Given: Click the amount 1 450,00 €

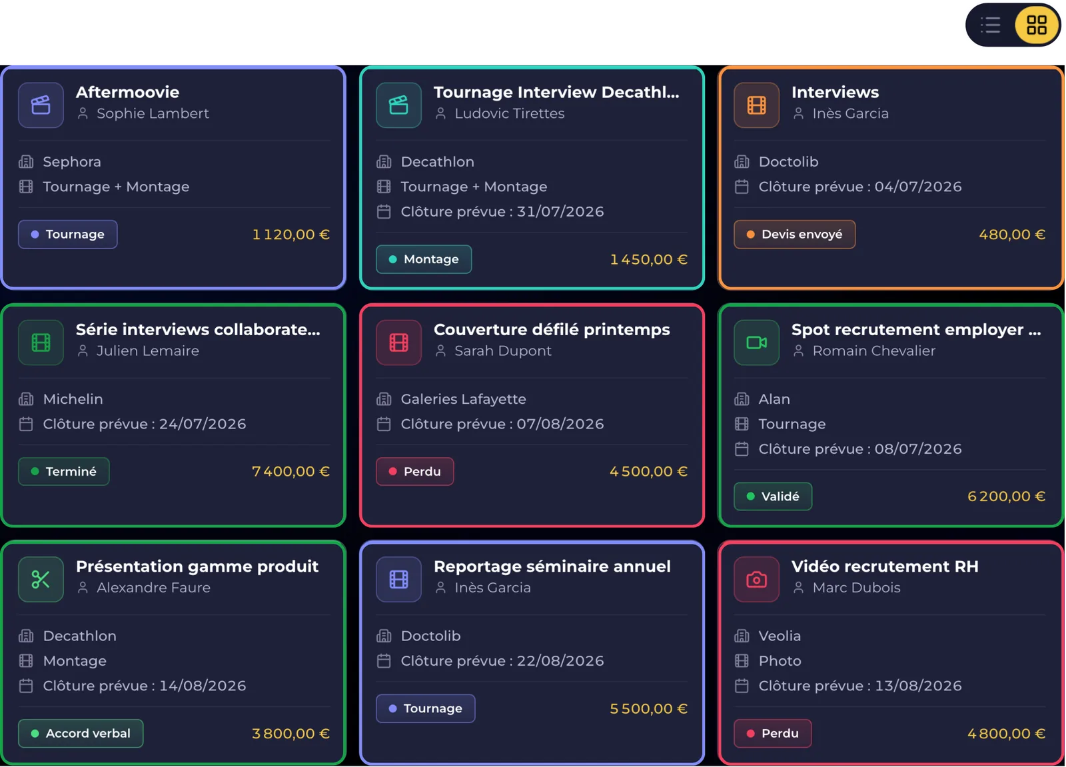Looking at the screenshot, I should [649, 259].
